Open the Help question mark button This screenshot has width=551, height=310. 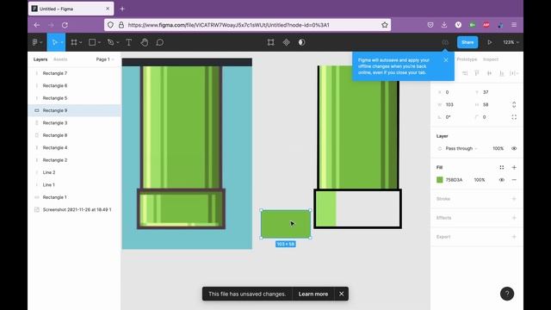(x=507, y=294)
